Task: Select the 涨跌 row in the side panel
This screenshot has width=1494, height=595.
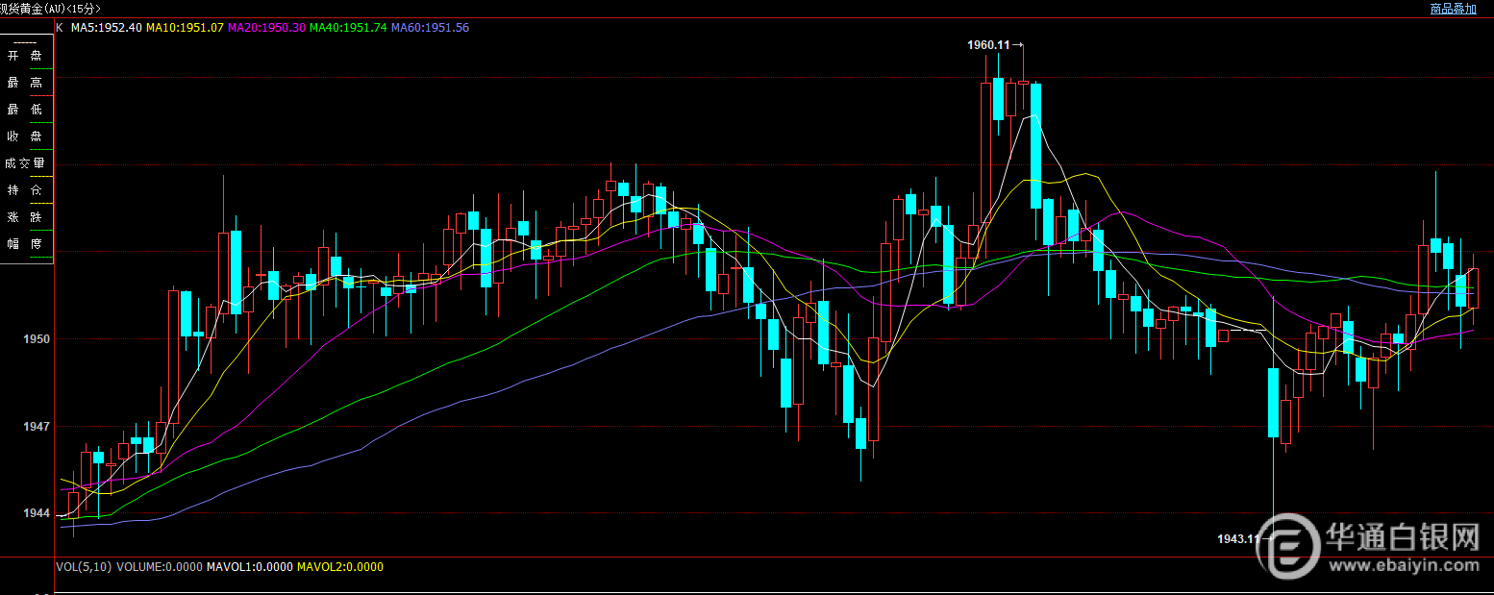Action: tap(25, 217)
